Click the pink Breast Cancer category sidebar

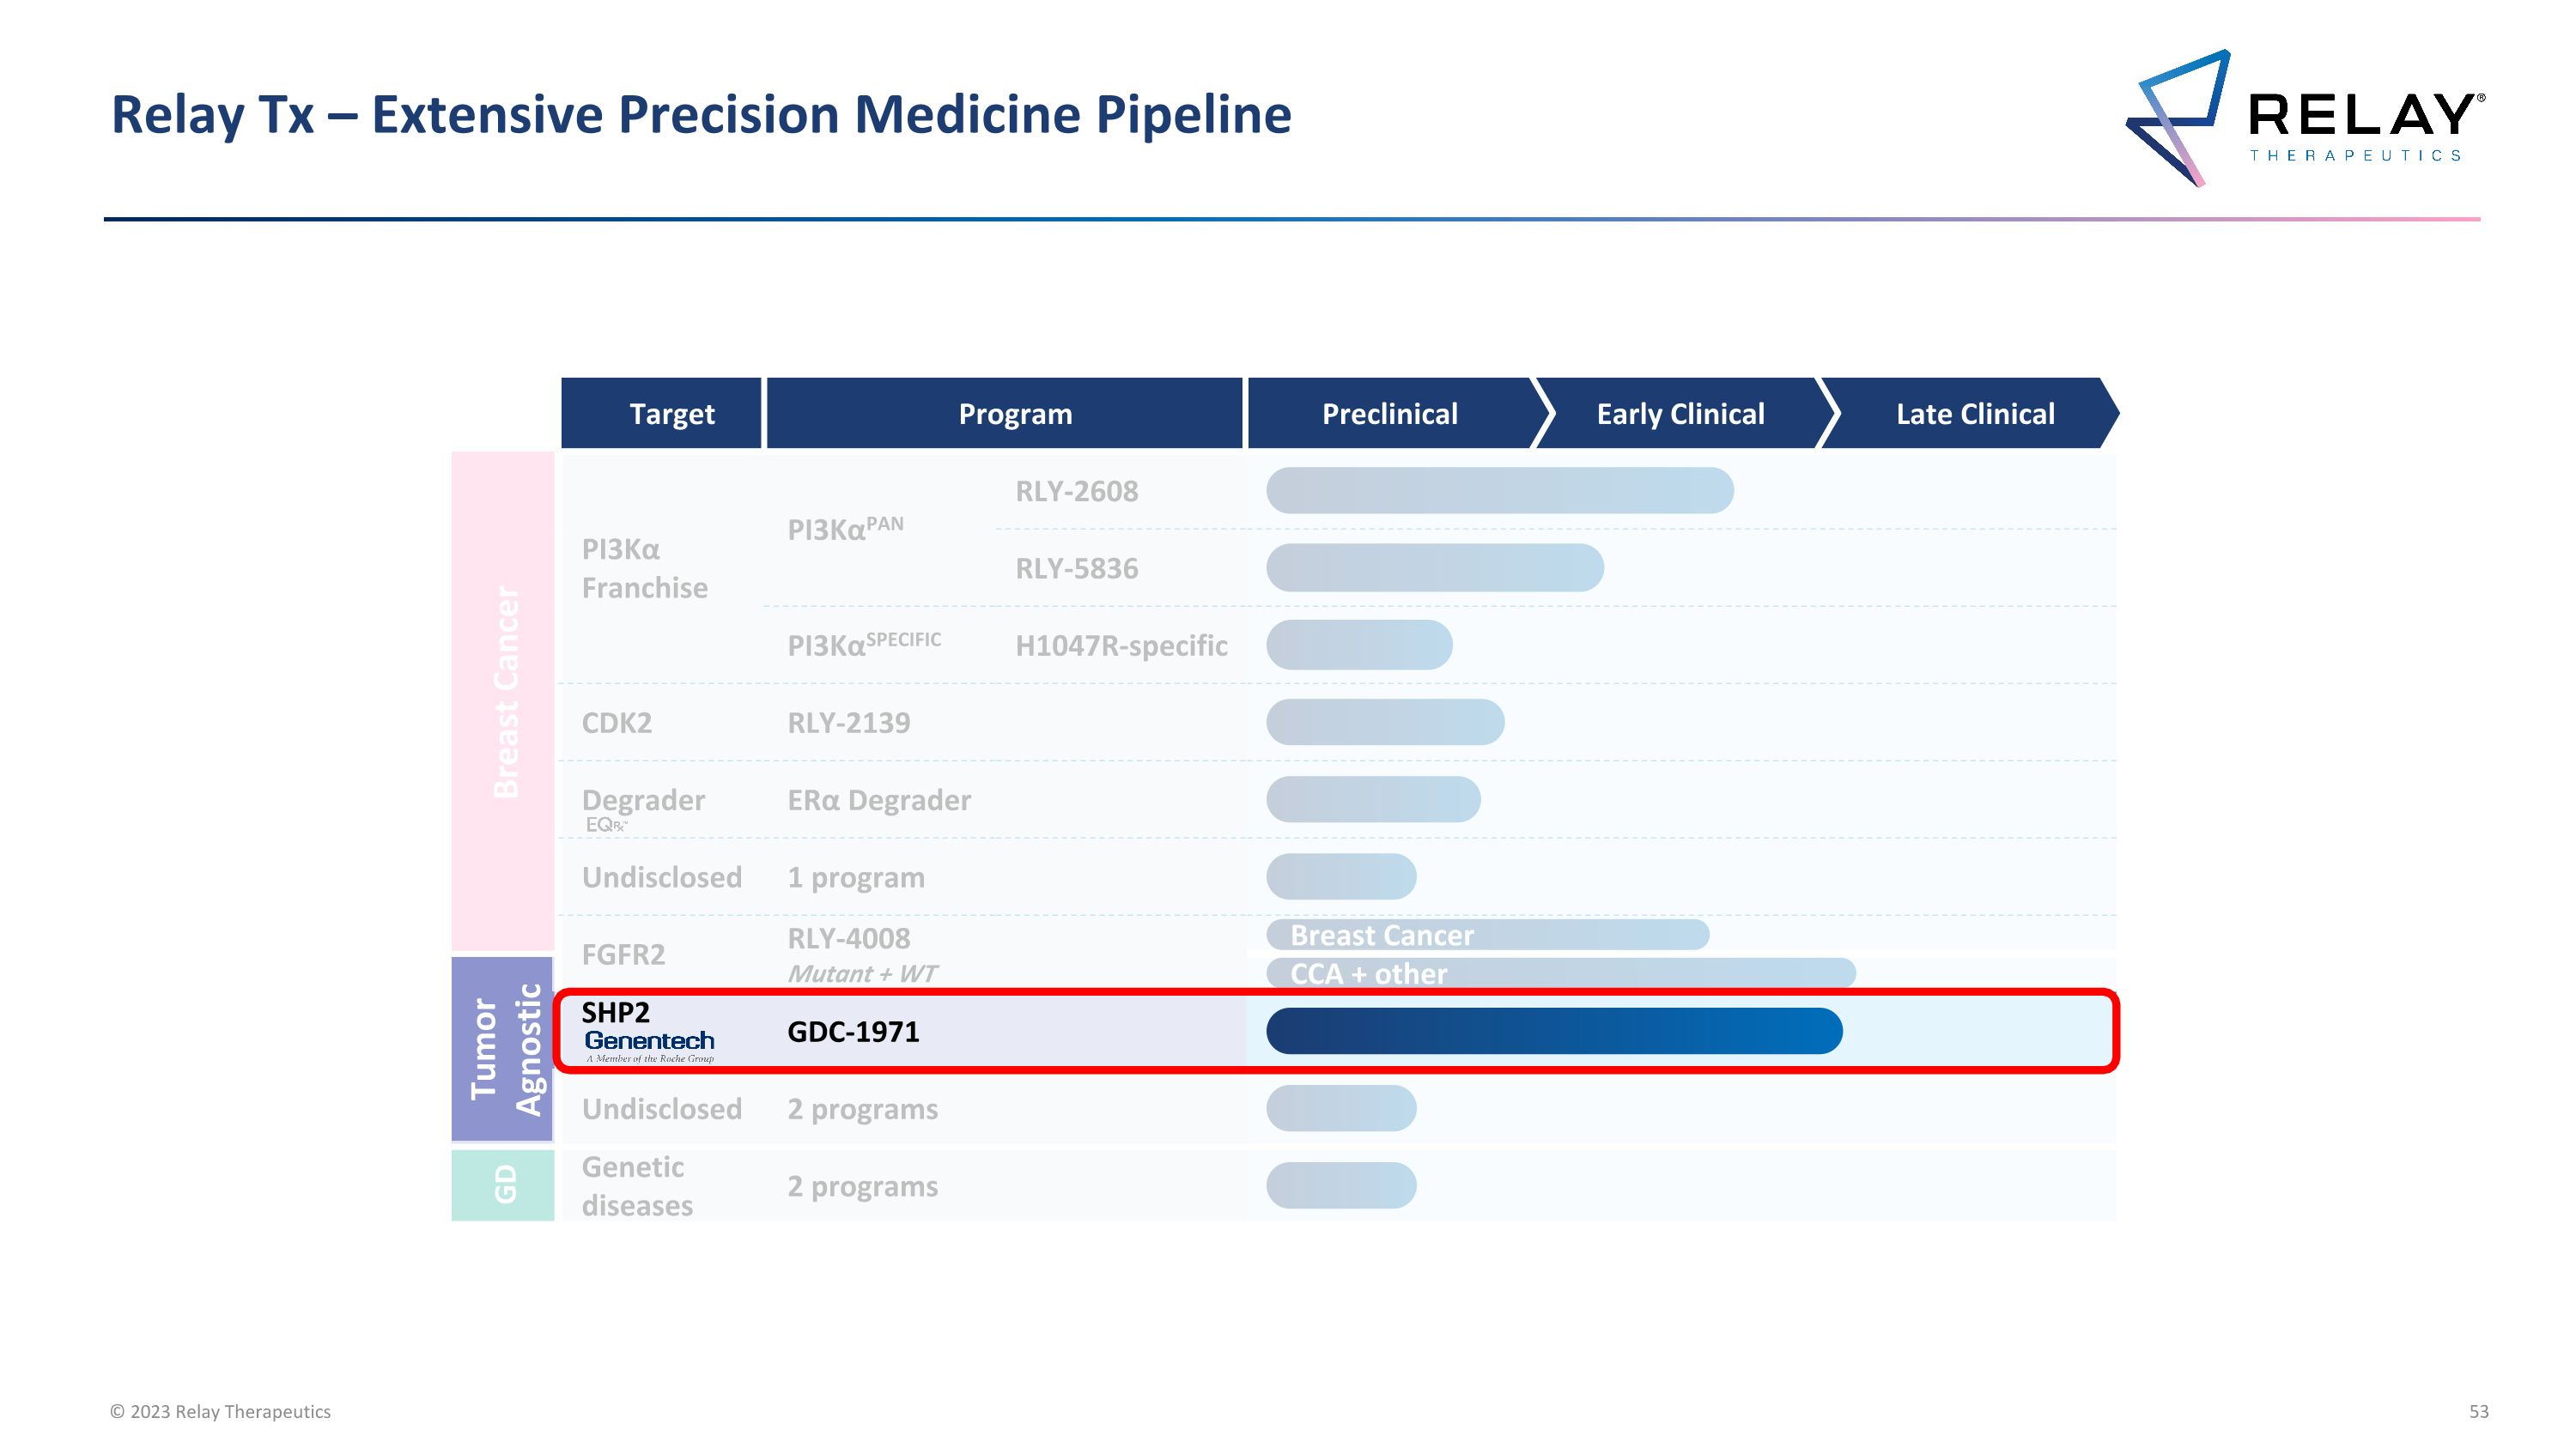click(x=503, y=700)
